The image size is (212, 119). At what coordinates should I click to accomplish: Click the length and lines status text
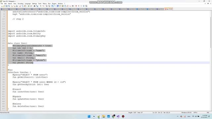pos(135,112)
